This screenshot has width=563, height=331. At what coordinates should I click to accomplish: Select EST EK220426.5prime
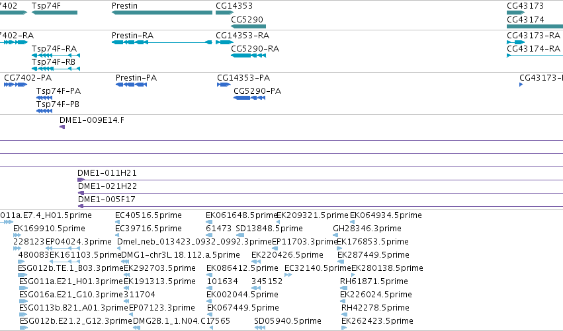pyautogui.click(x=287, y=255)
